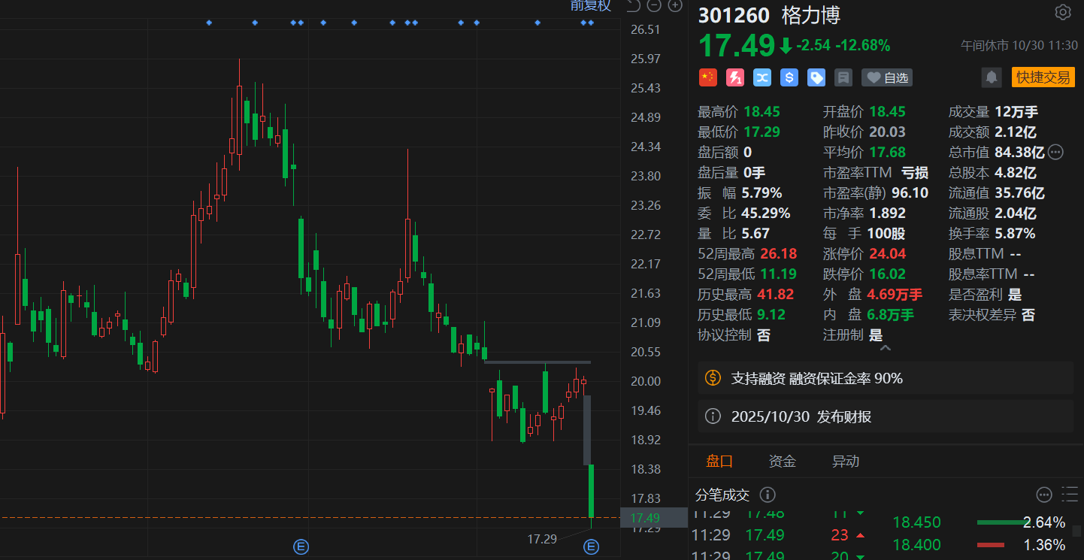
Task: Click the E earnings marker under latest candle
Action: [x=591, y=546]
